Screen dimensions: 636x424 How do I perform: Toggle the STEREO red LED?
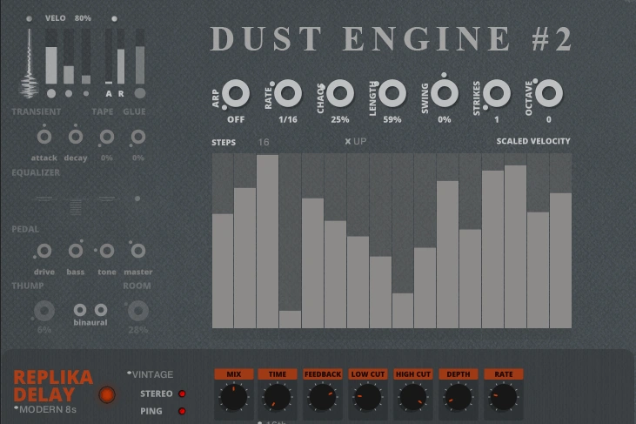pos(182,394)
